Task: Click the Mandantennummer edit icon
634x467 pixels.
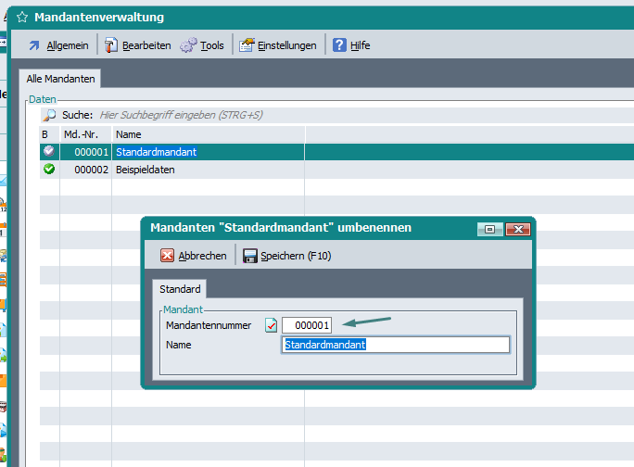Action: [271, 325]
